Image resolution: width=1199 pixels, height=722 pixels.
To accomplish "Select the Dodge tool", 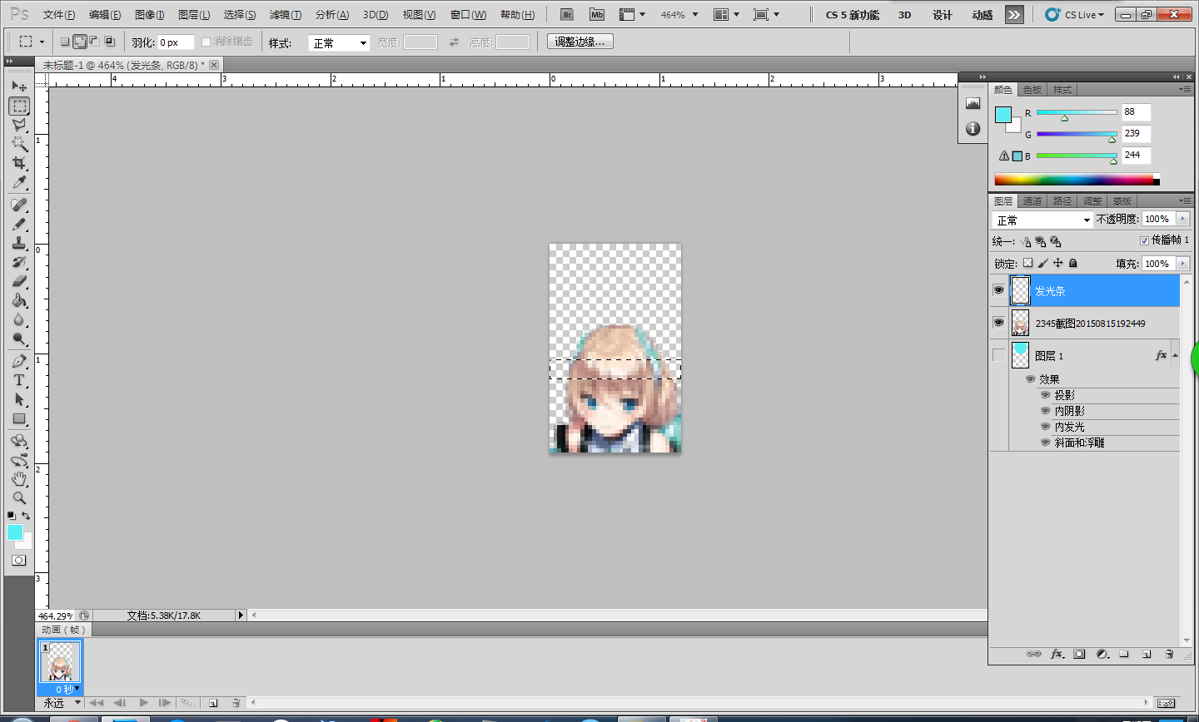I will coord(19,339).
